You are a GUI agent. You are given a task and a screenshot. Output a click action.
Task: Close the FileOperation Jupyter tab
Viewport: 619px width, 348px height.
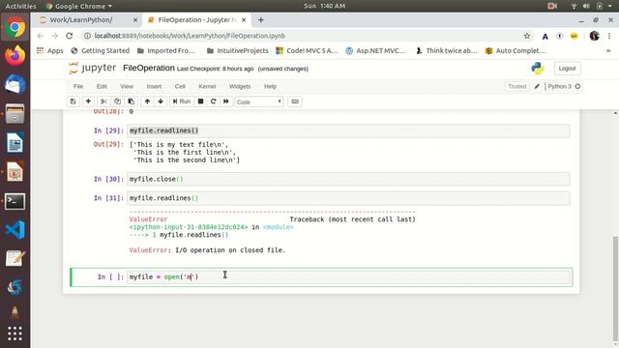click(244, 19)
